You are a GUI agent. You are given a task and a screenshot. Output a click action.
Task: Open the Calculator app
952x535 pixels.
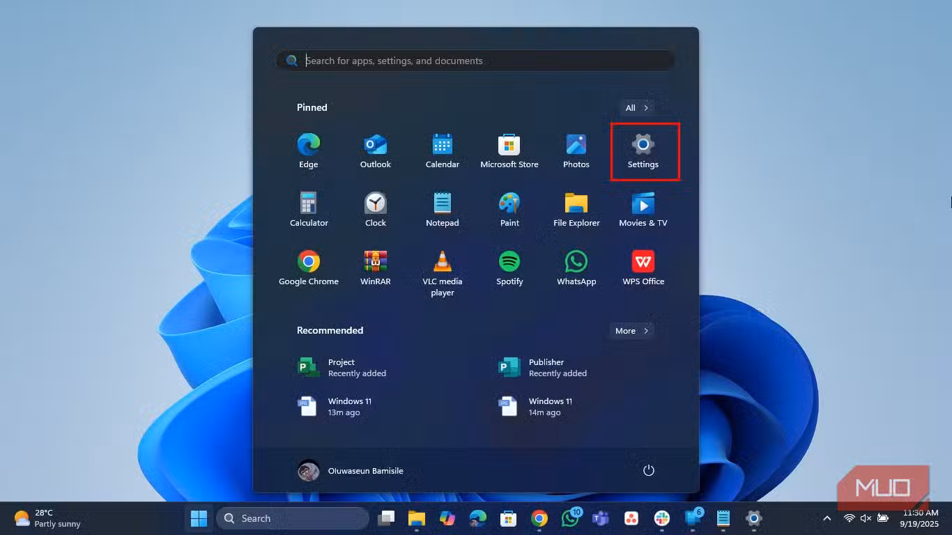coord(309,210)
